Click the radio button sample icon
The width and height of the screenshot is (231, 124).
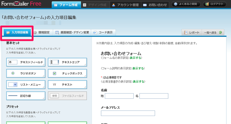click(13, 73)
